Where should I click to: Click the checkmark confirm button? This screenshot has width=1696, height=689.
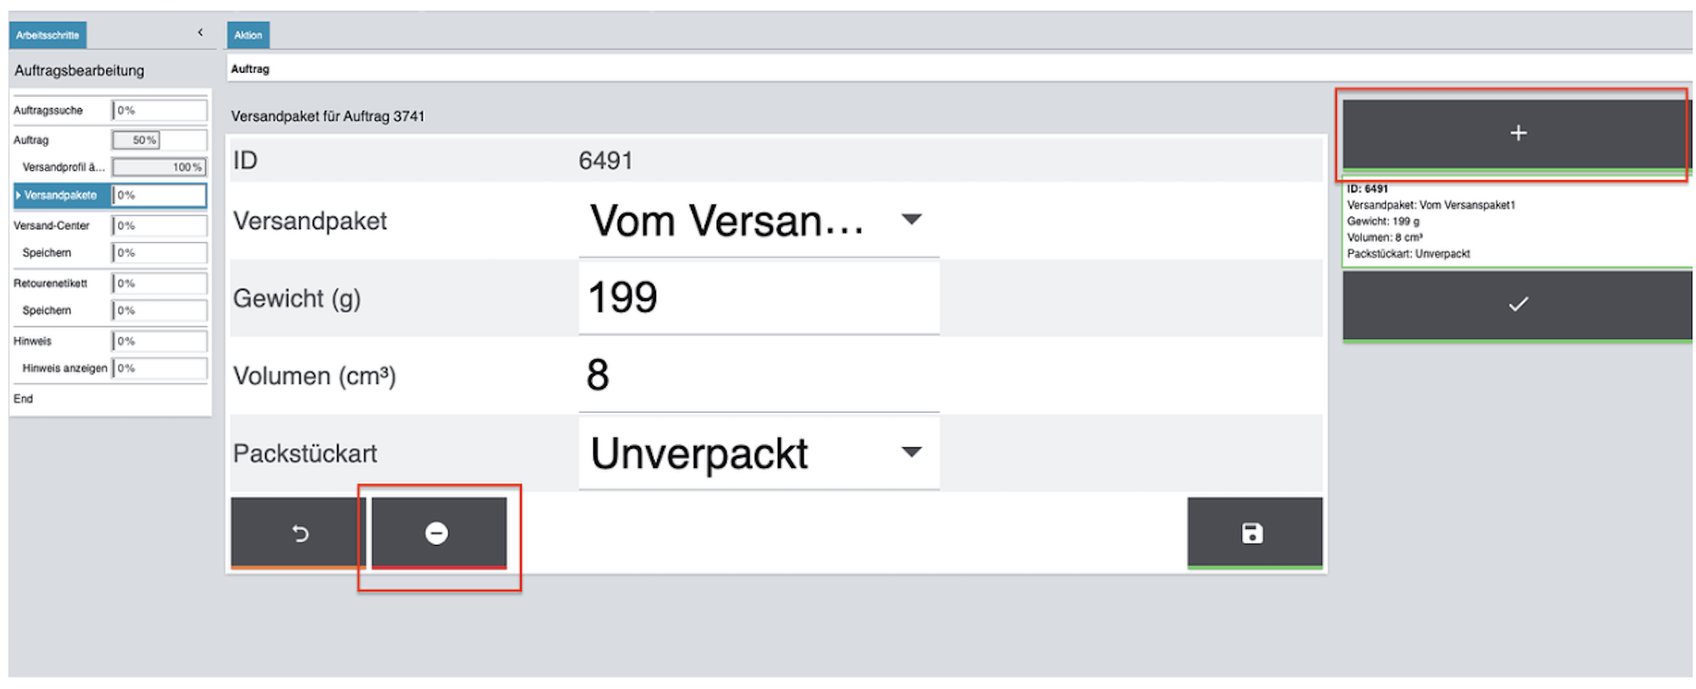tap(1515, 304)
